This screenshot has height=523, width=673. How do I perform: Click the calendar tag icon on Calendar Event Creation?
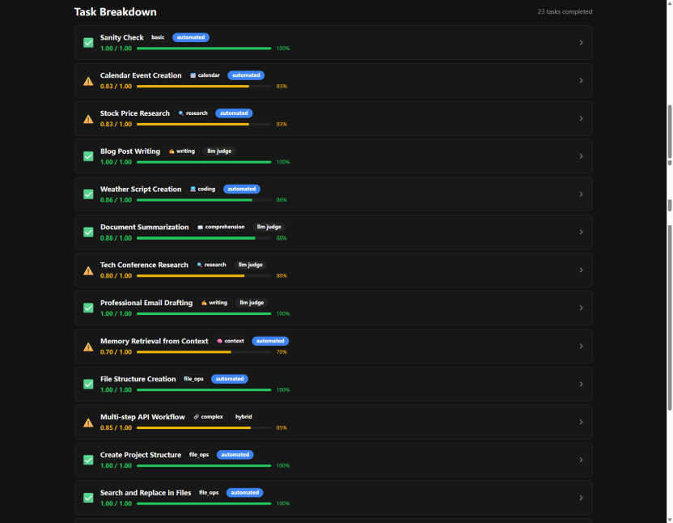tap(193, 75)
